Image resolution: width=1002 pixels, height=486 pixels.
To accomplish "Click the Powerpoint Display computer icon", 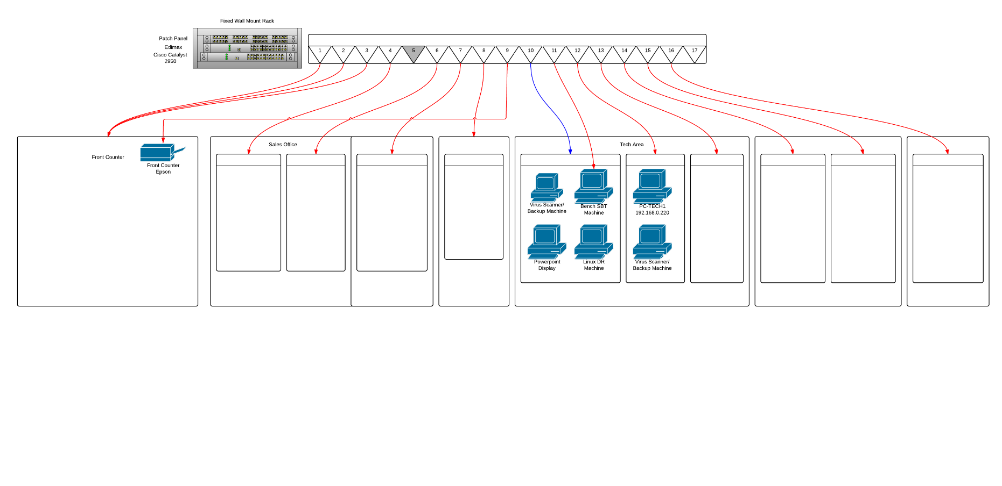I will (x=547, y=242).
